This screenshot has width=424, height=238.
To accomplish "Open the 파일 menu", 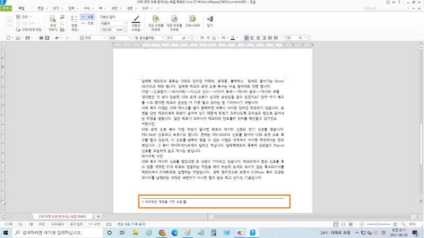I will click(21, 8).
